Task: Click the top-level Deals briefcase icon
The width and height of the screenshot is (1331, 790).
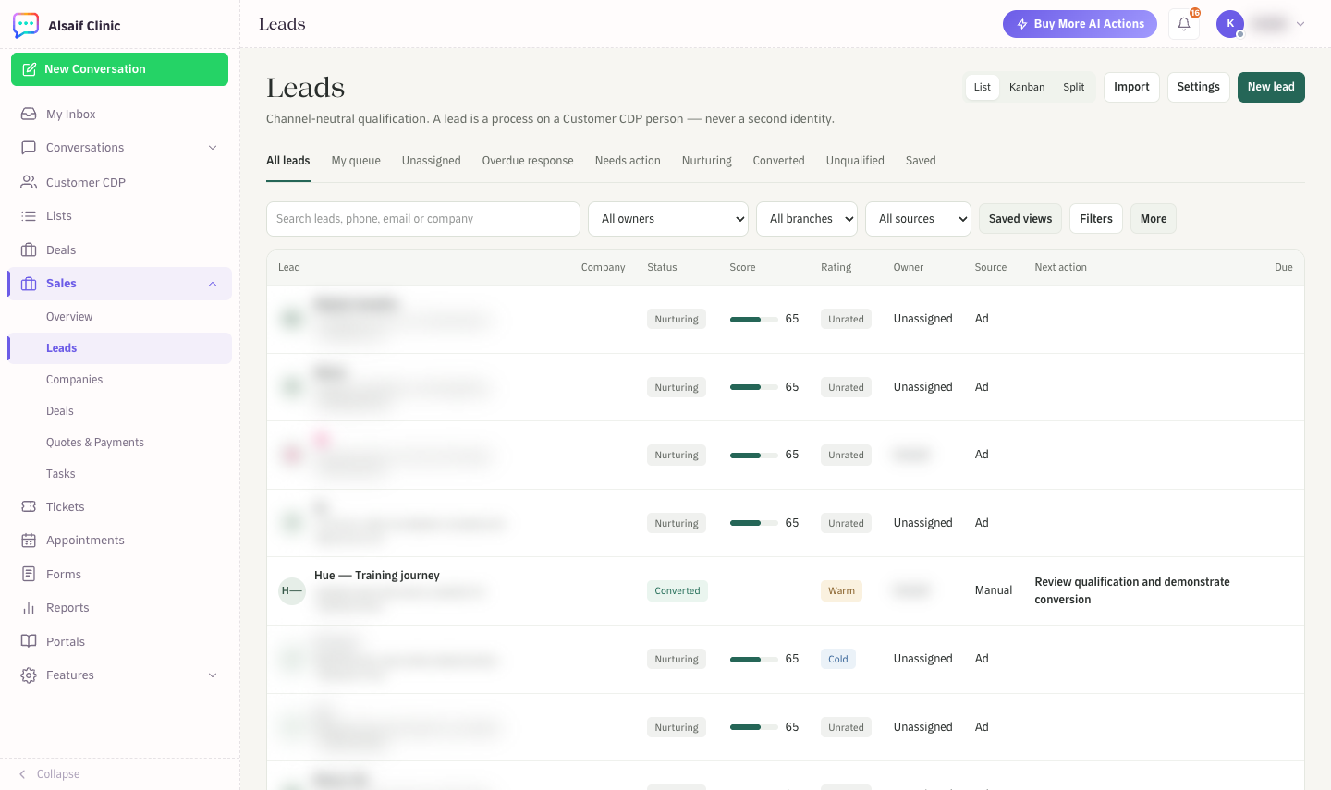Action: pyautogui.click(x=29, y=250)
